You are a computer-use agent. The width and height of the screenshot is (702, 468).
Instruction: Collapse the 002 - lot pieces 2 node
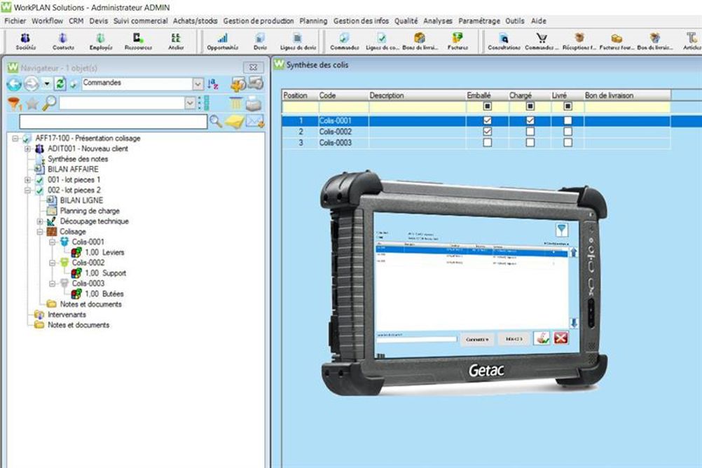pos(28,191)
